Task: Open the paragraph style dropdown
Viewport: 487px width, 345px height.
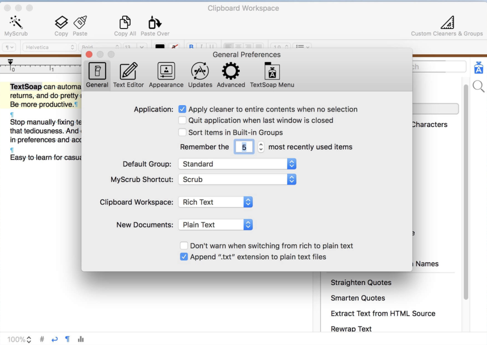Action: (9, 47)
